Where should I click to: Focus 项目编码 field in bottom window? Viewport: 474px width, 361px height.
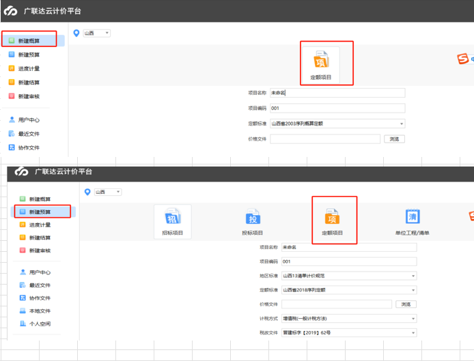coord(349,261)
